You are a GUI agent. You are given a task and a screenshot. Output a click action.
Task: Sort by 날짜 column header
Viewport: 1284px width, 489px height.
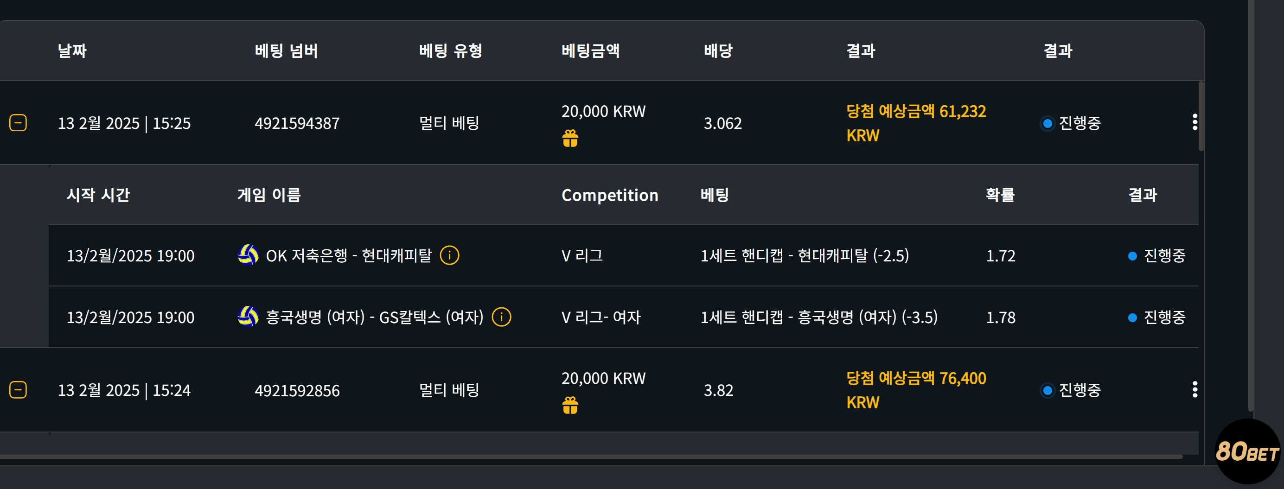pyautogui.click(x=72, y=51)
